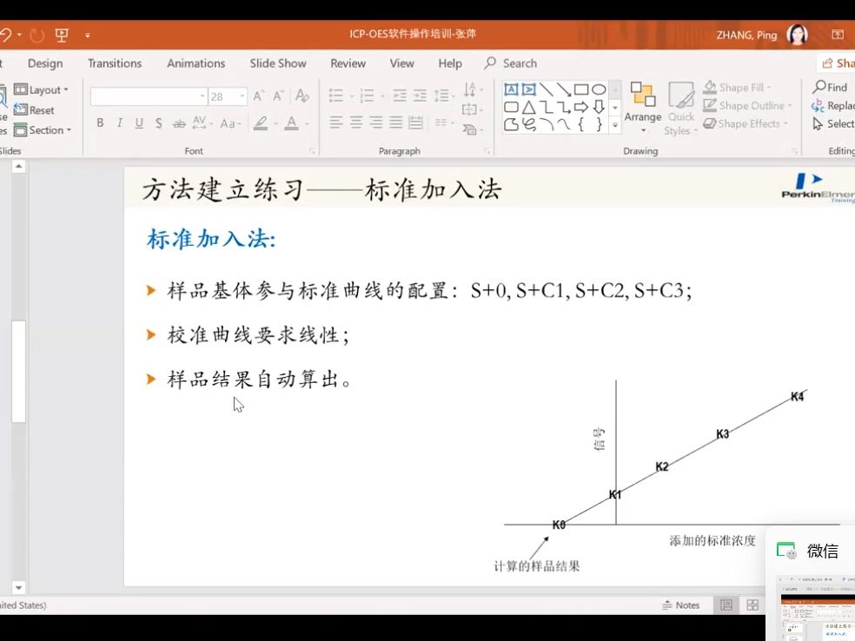
Task: Open Layout dropdown
Action: 41,90
